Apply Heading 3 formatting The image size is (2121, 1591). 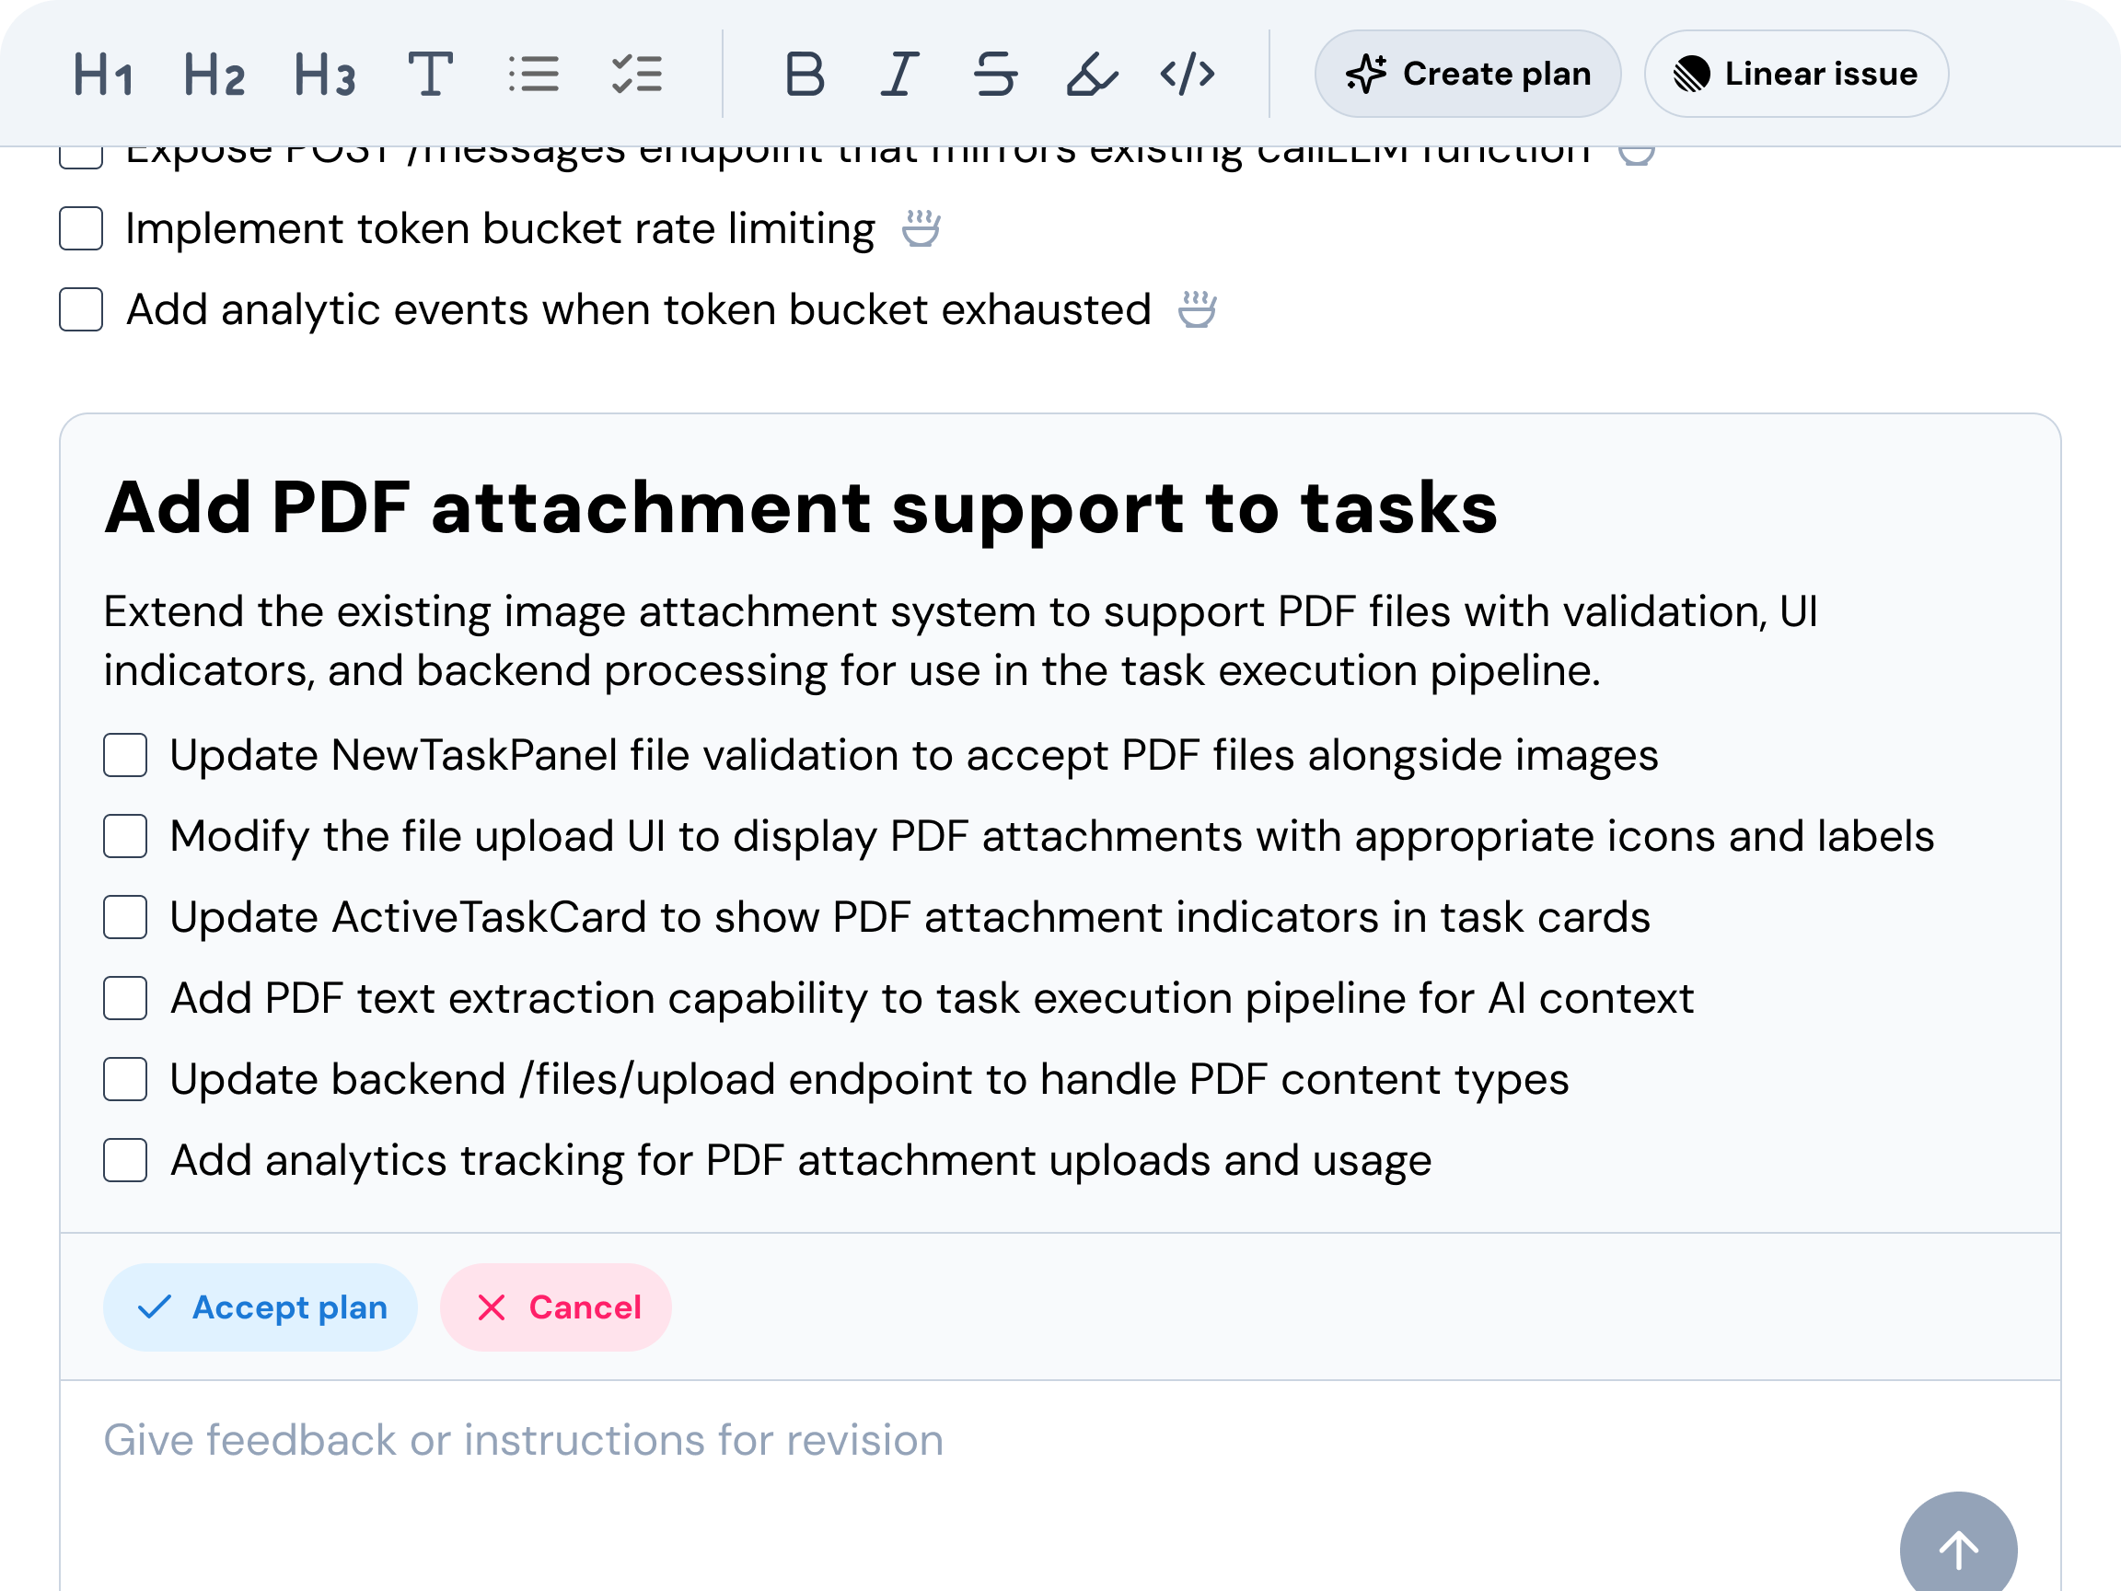pyautogui.click(x=324, y=75)
